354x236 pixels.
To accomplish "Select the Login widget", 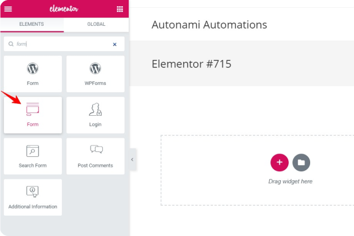I will (95, 115).
